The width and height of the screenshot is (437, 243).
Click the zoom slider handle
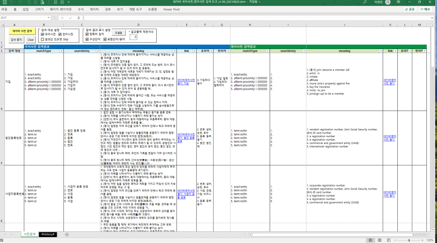[x=409, y=240]
